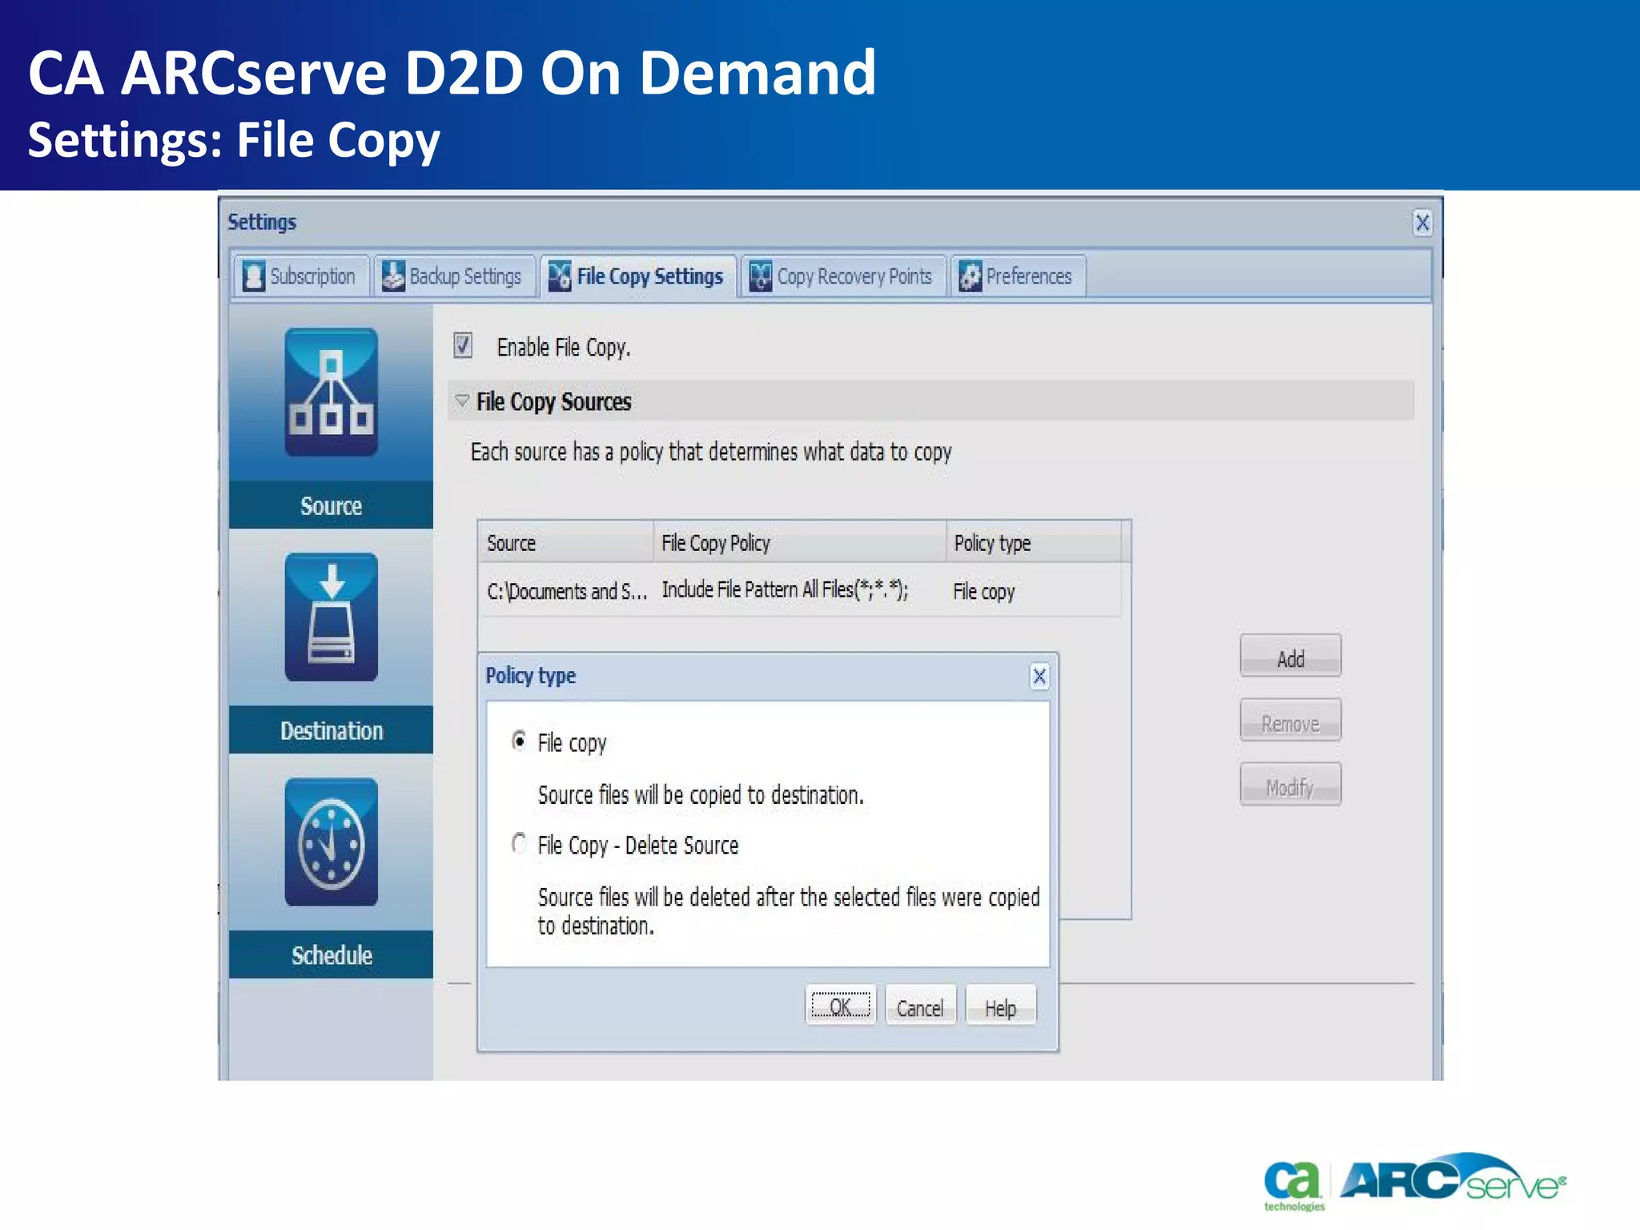Close the Settings window
Image resolution: width=1640 pixels, height=1230 pixels.
(1422, 223)
